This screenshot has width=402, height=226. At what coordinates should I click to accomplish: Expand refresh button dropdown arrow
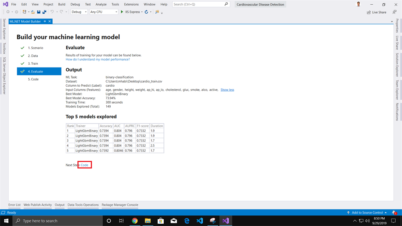tap(151, 12)
